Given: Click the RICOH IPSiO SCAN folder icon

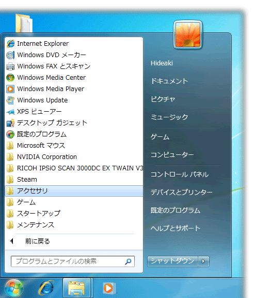Looking at the screenshot, I should 10,168.
